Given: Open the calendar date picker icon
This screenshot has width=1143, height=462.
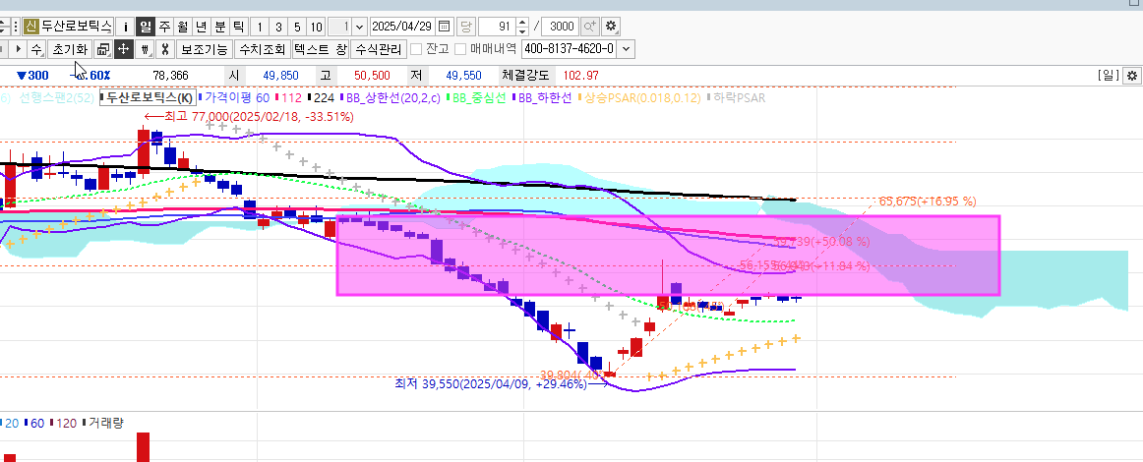Looking at the screenshot, I should [x=444, y=27].
